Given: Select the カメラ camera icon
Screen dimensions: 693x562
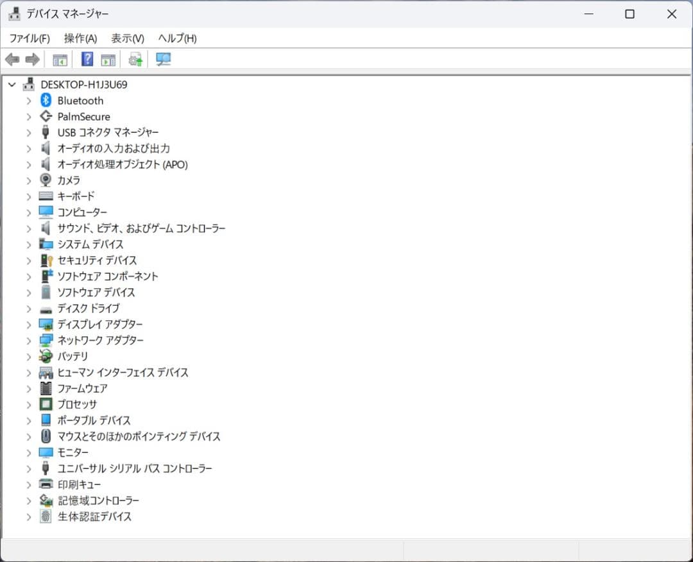Looking at the screenshot, I should click(x=46, y=180).
